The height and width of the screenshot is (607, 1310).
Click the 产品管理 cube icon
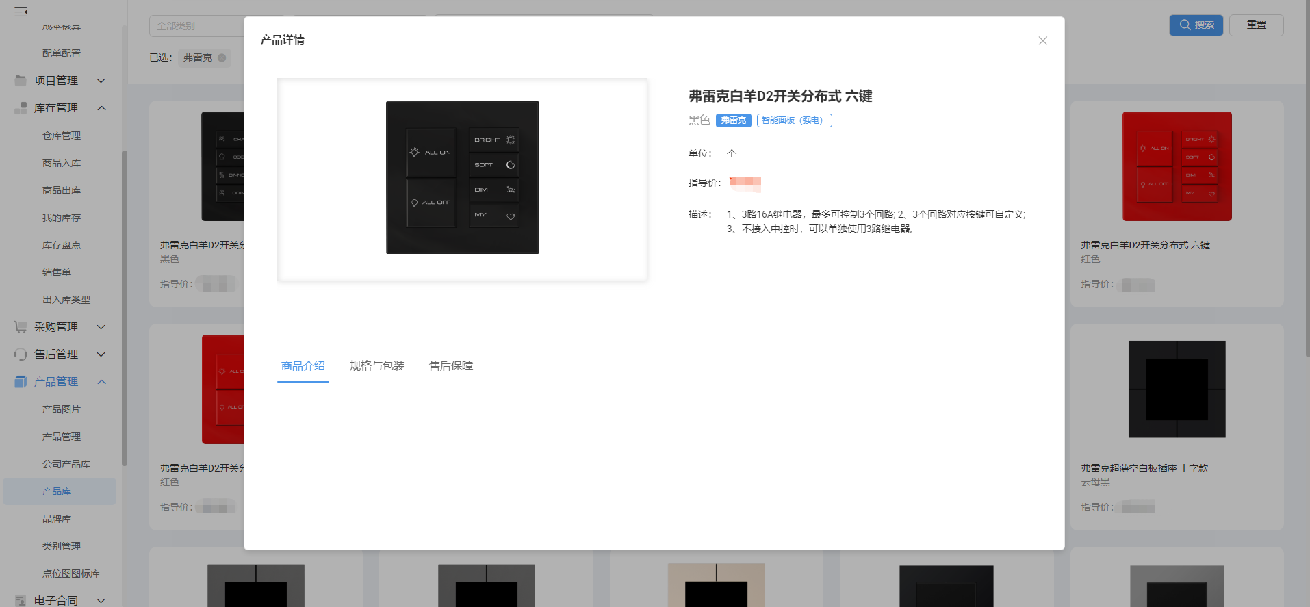coord(21,382)
